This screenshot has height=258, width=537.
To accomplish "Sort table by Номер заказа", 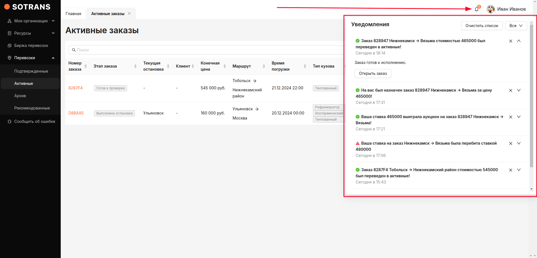I will pyautogui.click(x=86, y=66).
